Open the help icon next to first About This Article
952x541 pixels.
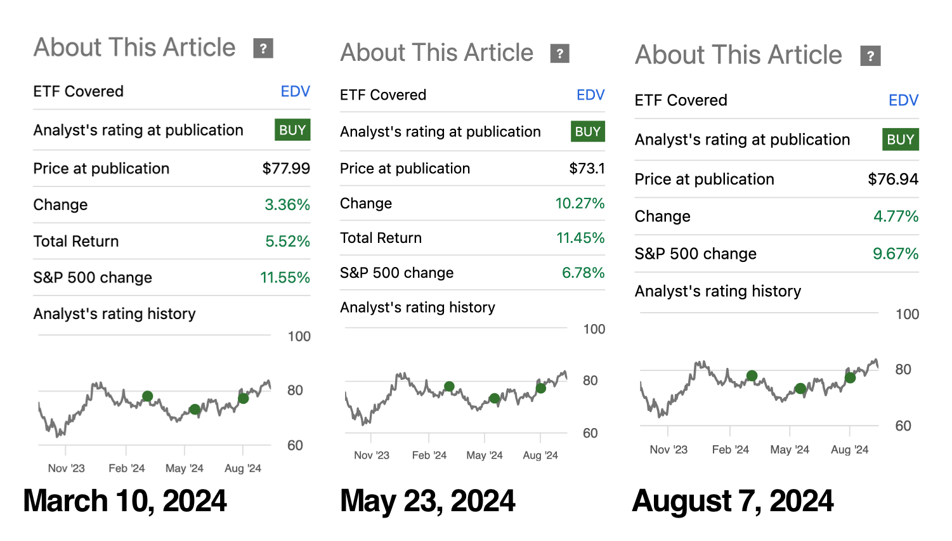263,48
